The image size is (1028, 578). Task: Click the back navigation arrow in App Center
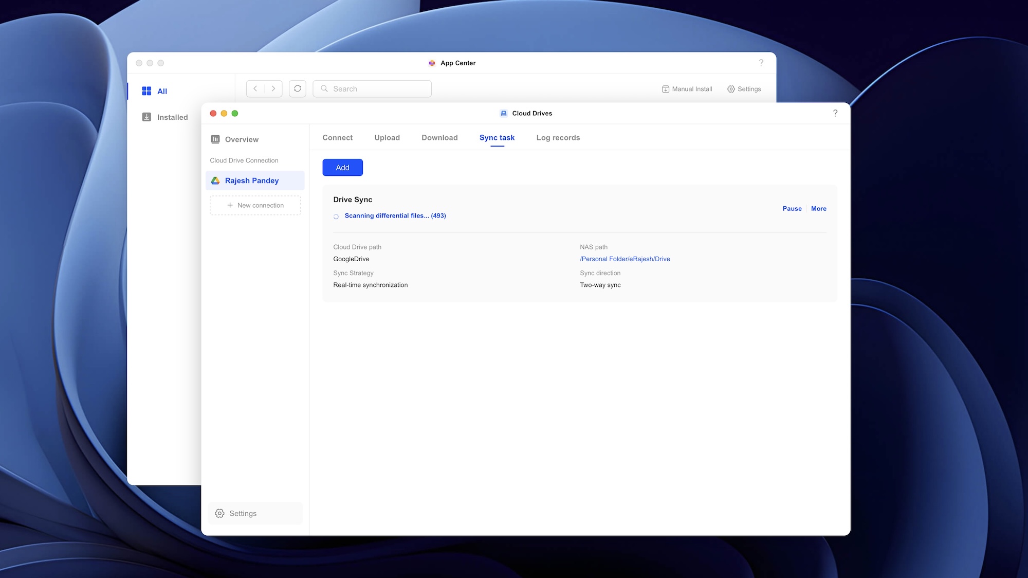point(255,88)
